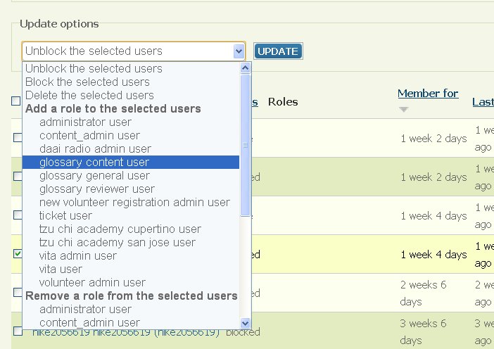Click the dropdown list's scroll down arrow
Screen dimensions: 494x349
click(x=246, y=322)
